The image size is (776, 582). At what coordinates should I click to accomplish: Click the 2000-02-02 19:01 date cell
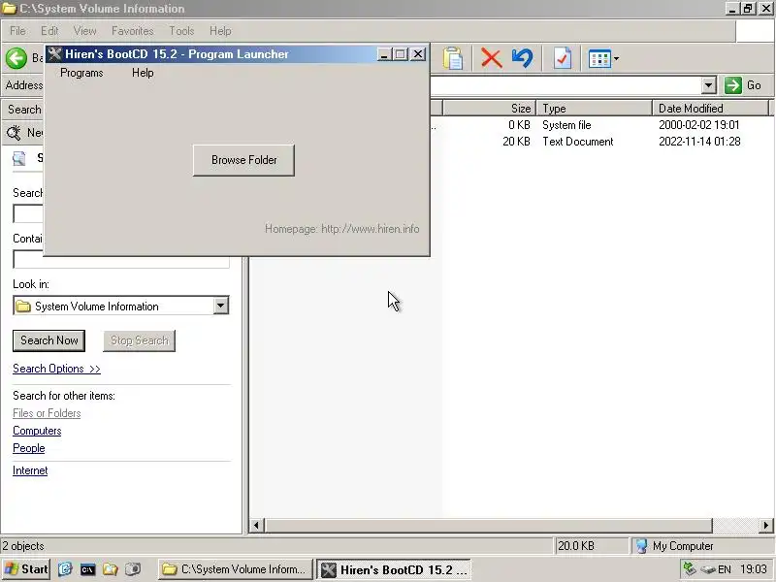pos(698,125)
